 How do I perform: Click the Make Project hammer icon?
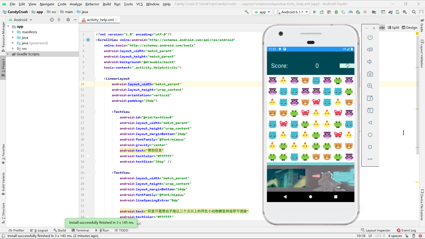247,12
